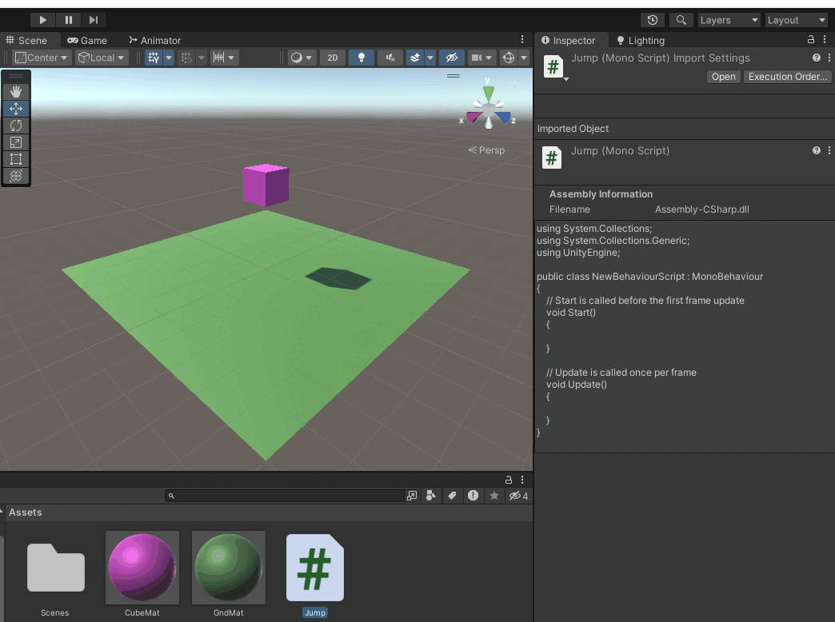Select the Move tool

click(16, 109)
